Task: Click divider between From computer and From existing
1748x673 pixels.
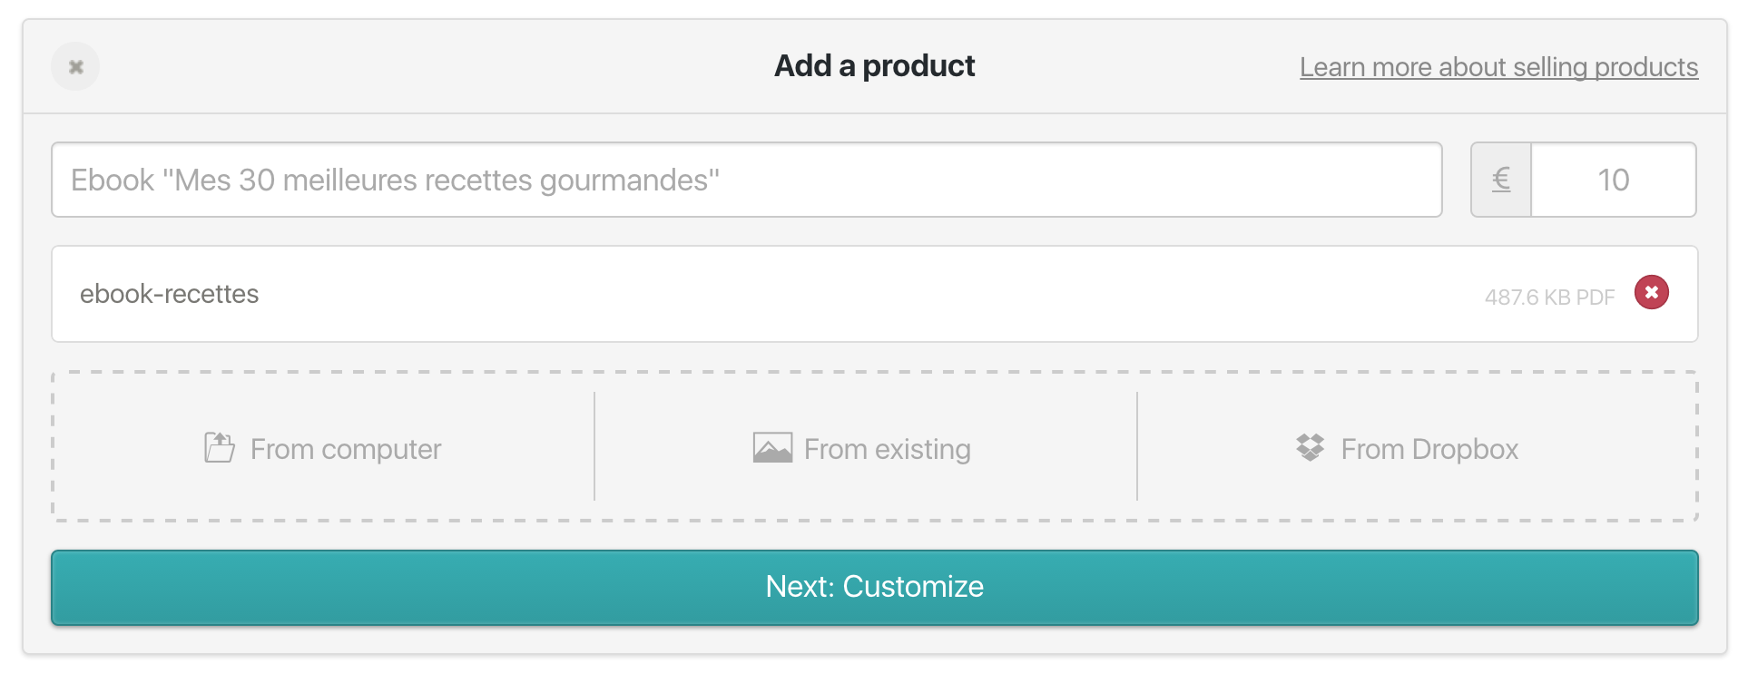Action: point(594,446)
